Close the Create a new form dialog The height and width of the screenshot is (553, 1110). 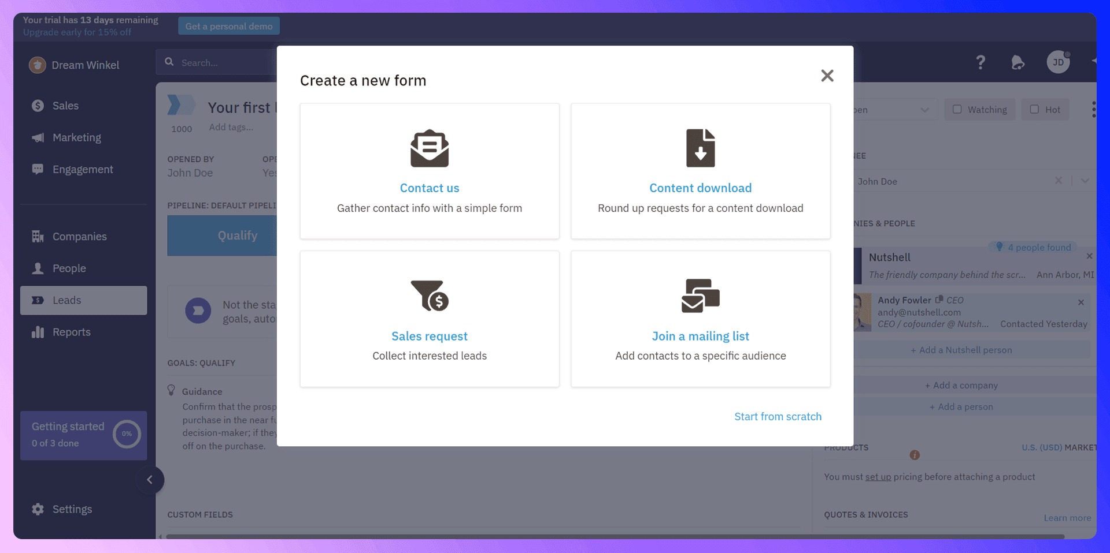click(x=827, y=76)
